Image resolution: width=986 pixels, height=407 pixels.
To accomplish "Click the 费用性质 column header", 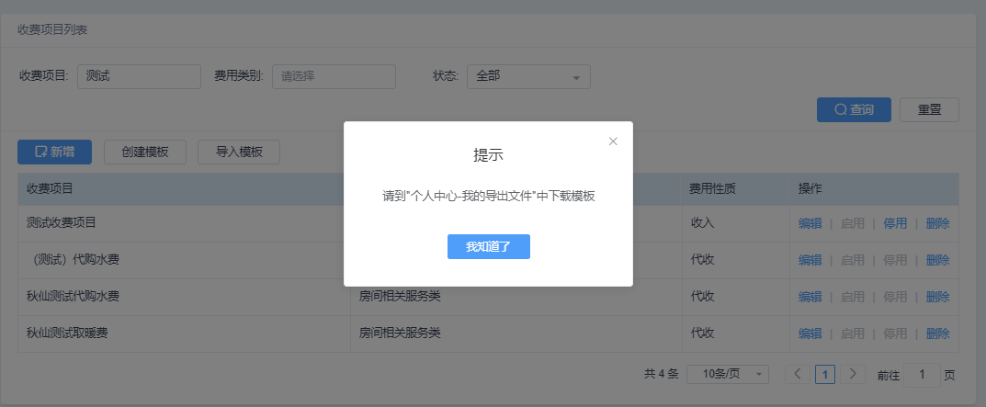I will click(x=712, y=188).
